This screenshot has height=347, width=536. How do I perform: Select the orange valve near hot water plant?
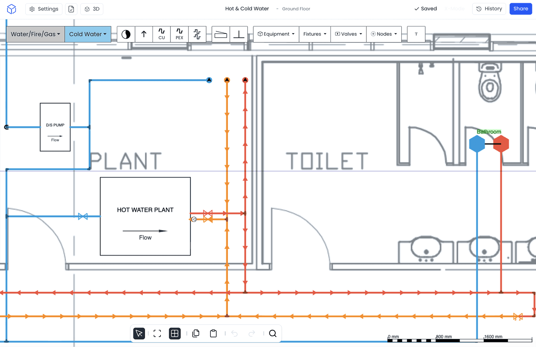click(208, 219)
